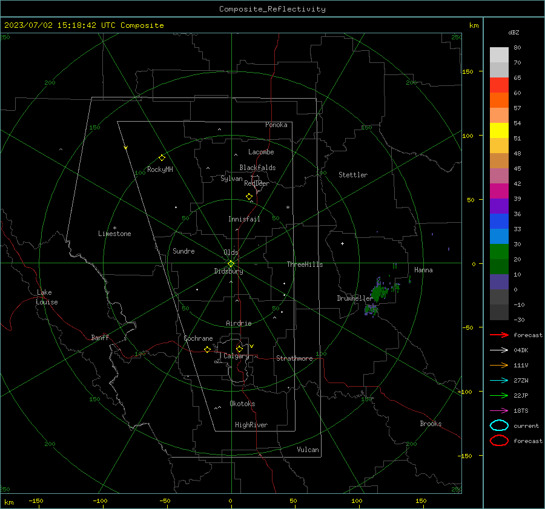This screenshot has height=509, width=545.
Task: Click the Innisfail city label
Action: pyautogui.click(x=244, y=219)
